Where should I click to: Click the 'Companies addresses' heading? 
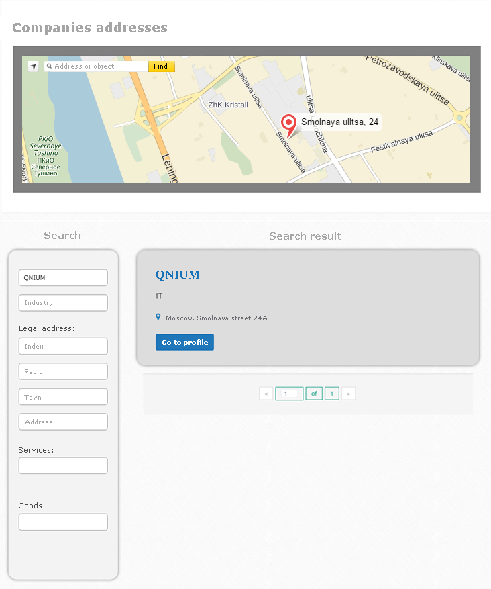[90, 28]
